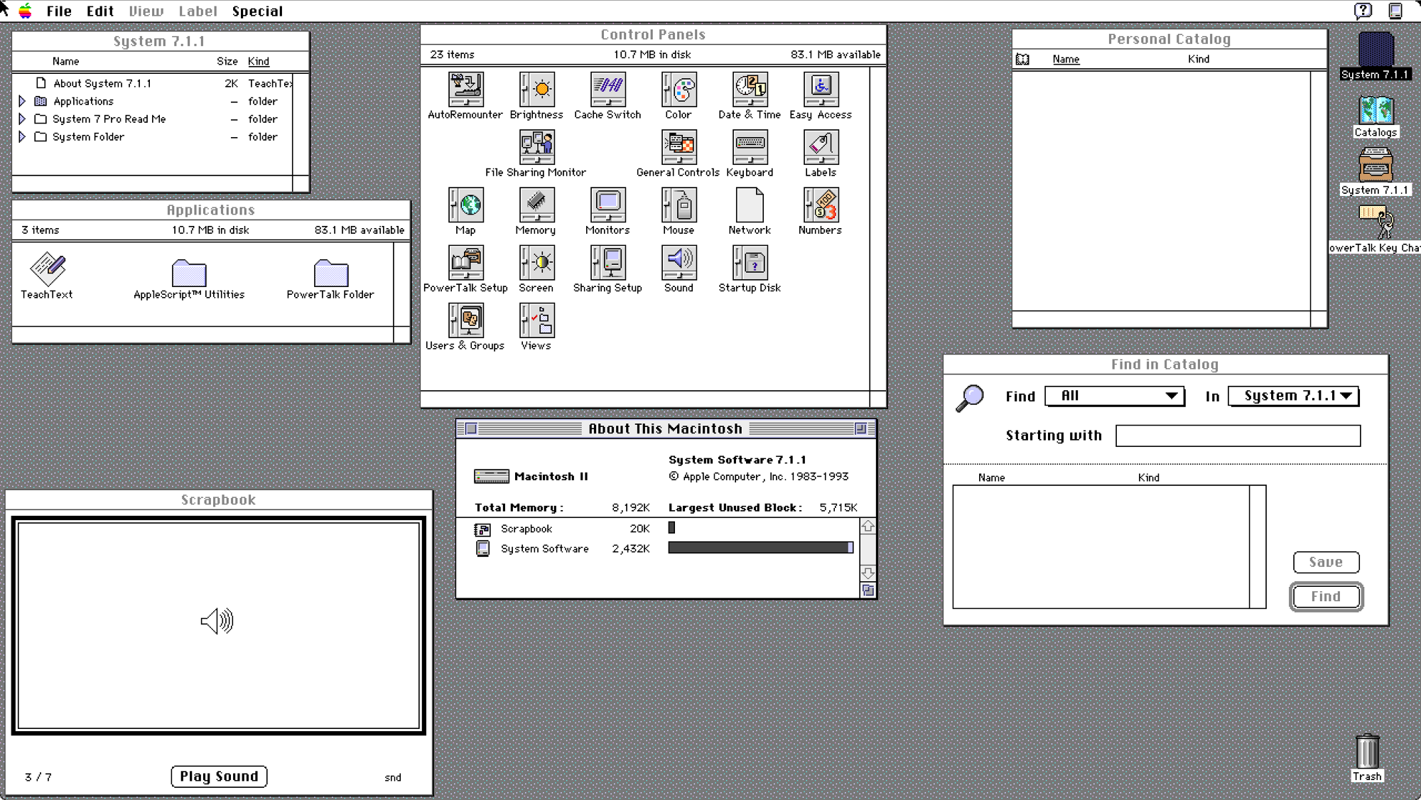Screen dimensions: 1421x800
Task: Open the Apple menu
Action: (26, 11)
